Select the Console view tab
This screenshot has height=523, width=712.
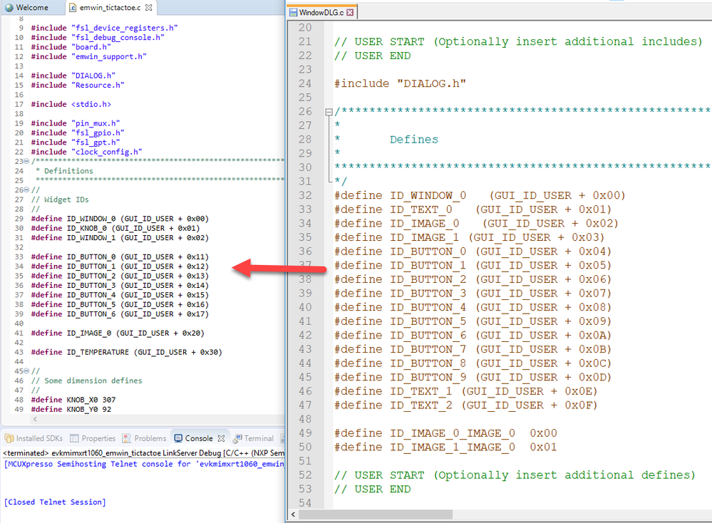[x=199, y=438]
